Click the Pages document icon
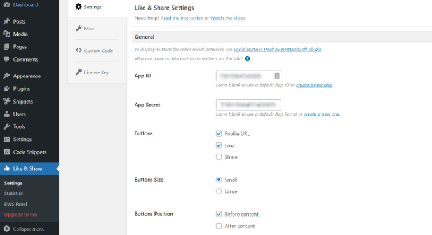 point(6,46)
